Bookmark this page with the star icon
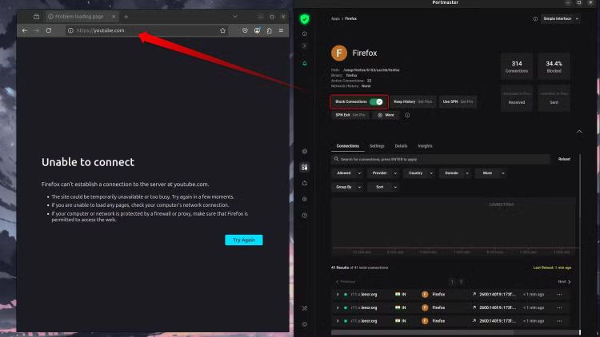600x337 pixels. click(222, 30)
